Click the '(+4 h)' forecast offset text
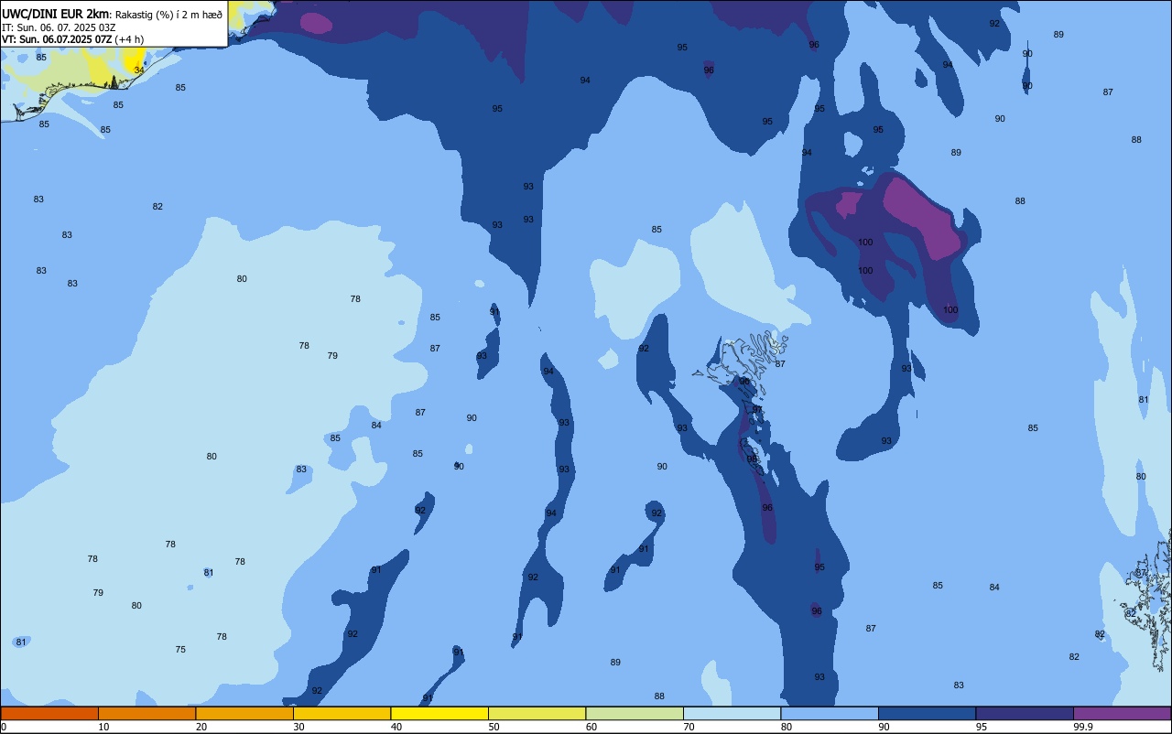The height and width of the screenshot is (734, 1172). (x=129, y=39)
